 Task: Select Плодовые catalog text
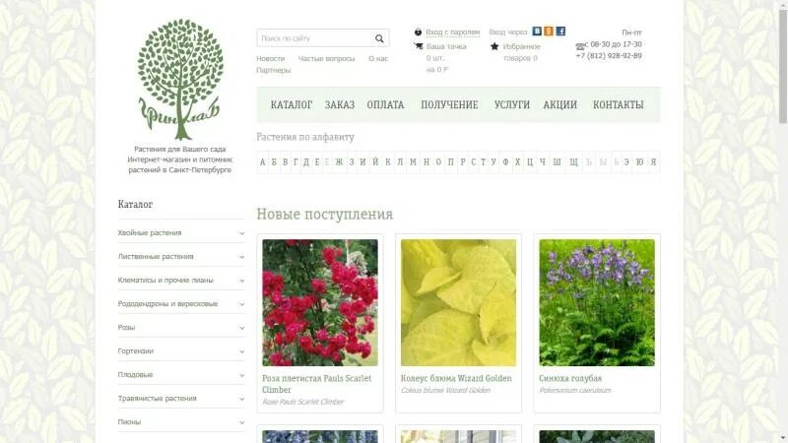pos(135,375)
